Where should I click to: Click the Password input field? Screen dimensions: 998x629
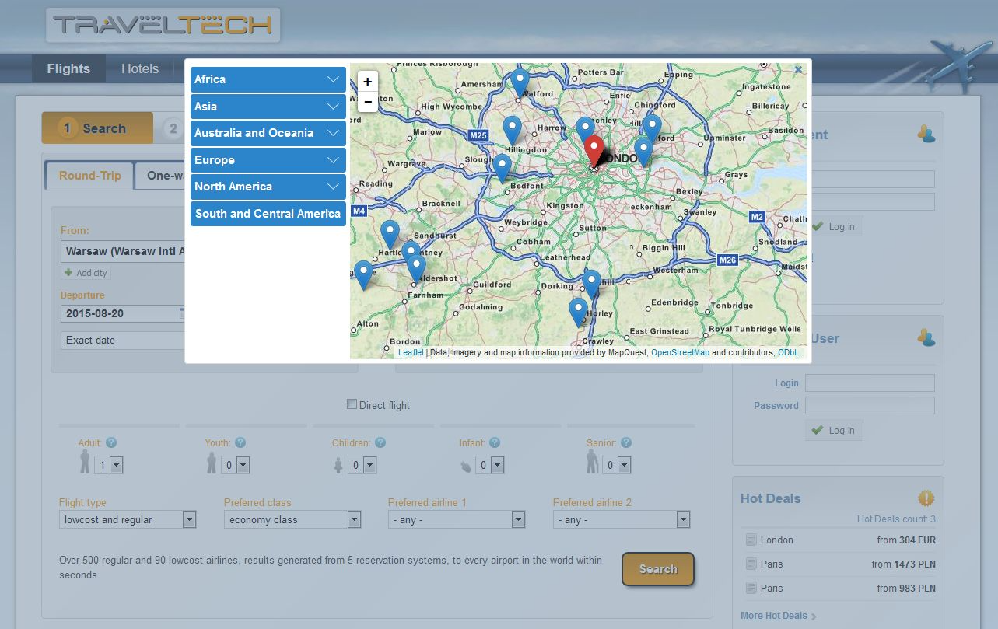(870, 405)
